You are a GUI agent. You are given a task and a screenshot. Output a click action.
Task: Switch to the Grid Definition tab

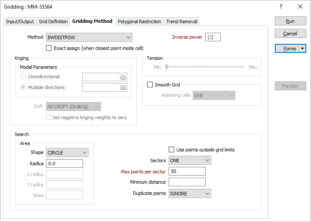tap(53, 22)
